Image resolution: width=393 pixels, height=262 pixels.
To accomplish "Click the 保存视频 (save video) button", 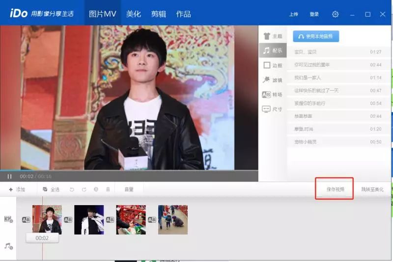I will click(x=336, y=189).
